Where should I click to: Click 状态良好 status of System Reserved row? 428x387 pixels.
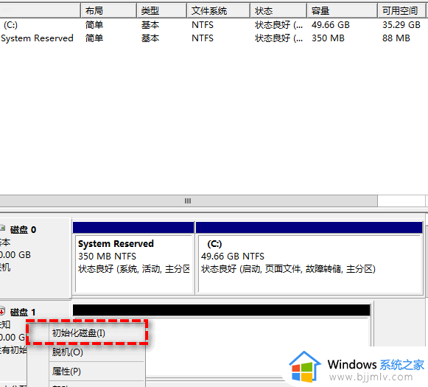(x=278, y=38)
